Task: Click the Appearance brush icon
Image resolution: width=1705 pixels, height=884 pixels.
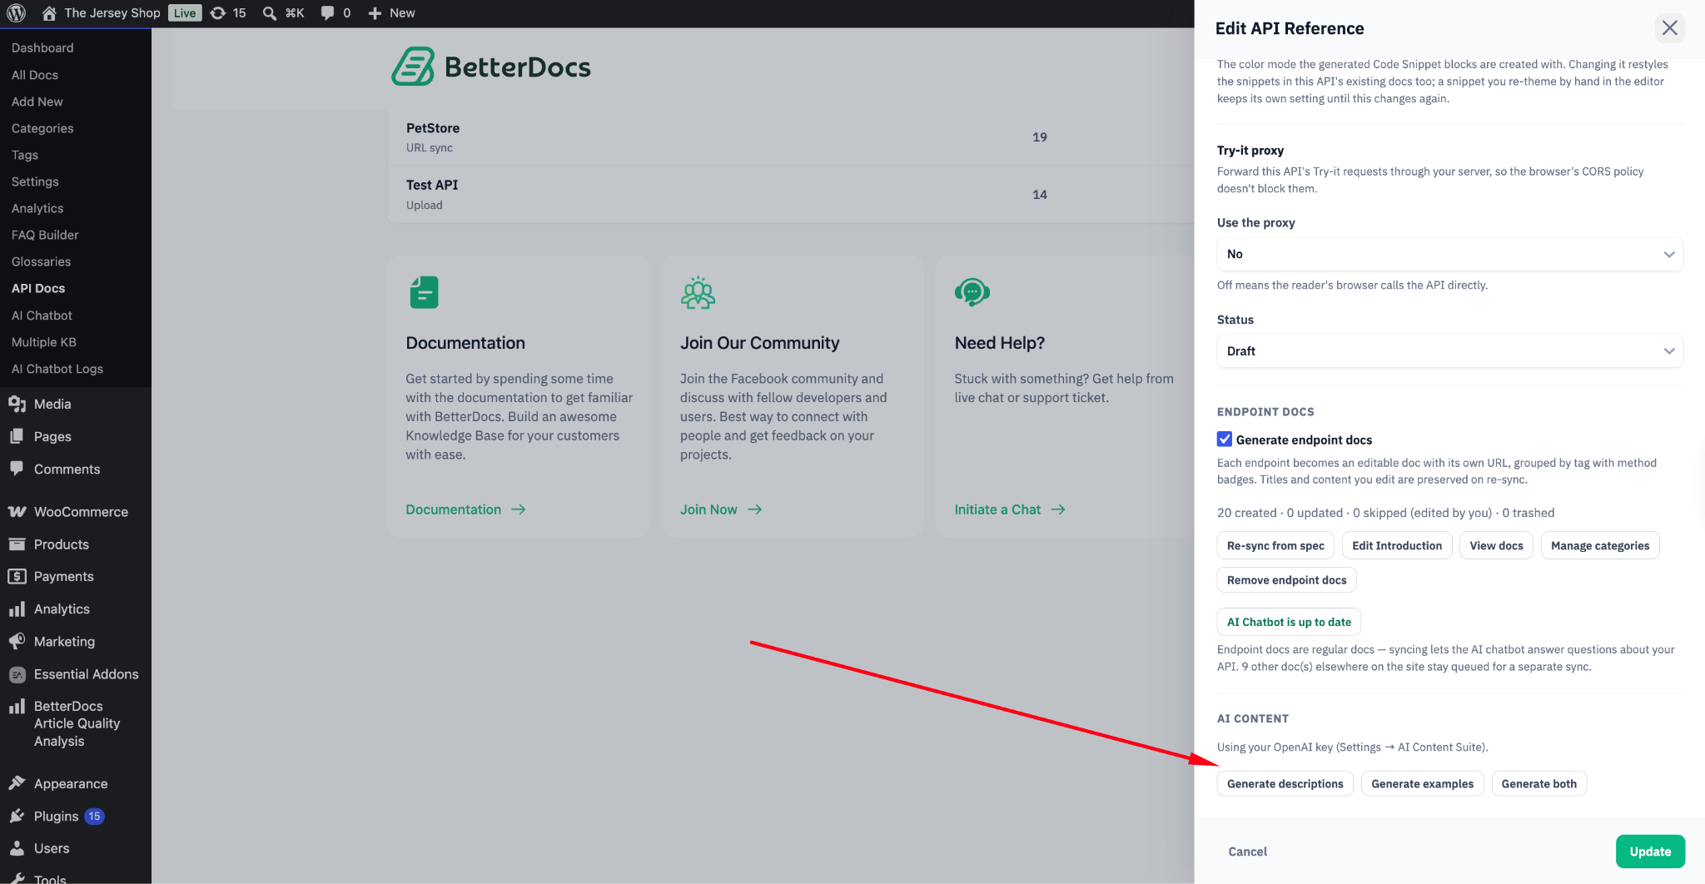Action: coord(17,783)
